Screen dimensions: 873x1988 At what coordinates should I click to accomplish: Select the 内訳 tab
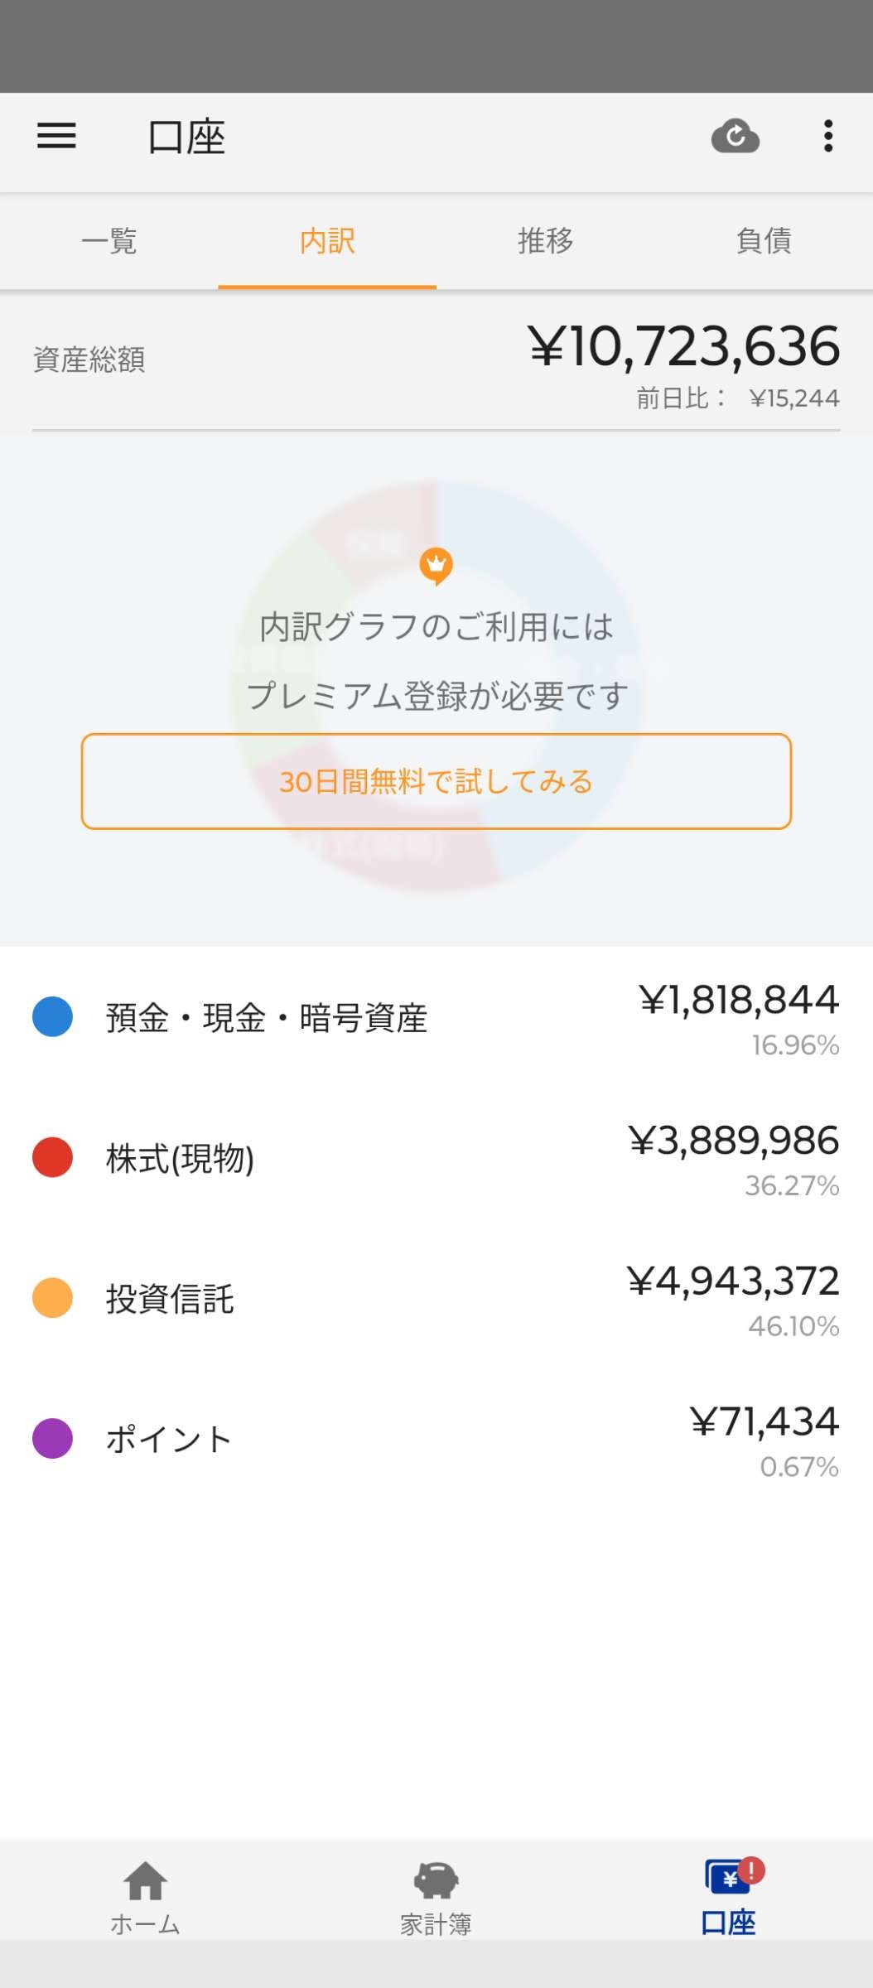[x=327, y=241]
